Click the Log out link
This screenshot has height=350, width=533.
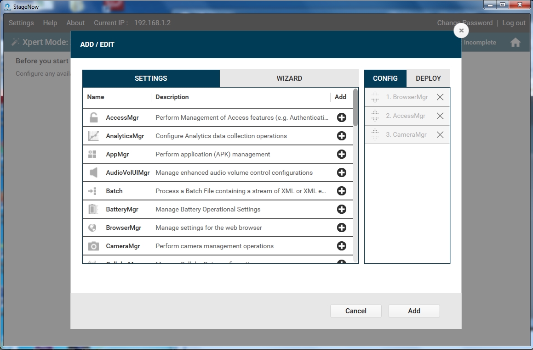click(x=514, y=23)
